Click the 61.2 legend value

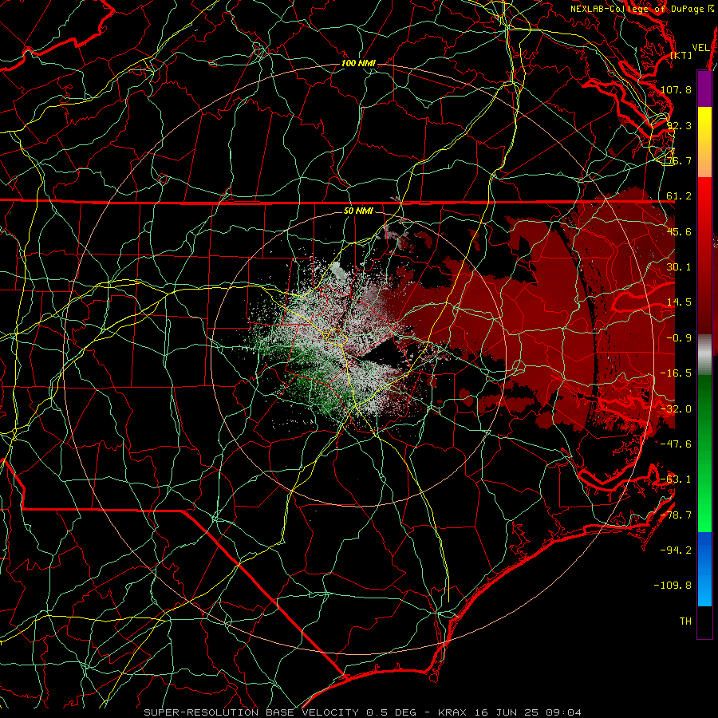tap(679, 196)
